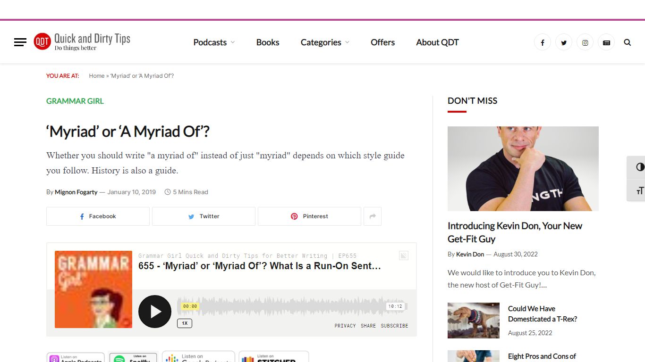The width and height of the screenshot is (645, 362).
Task: Click the "DON'T MISS" heading
Action: pos(472,101)
